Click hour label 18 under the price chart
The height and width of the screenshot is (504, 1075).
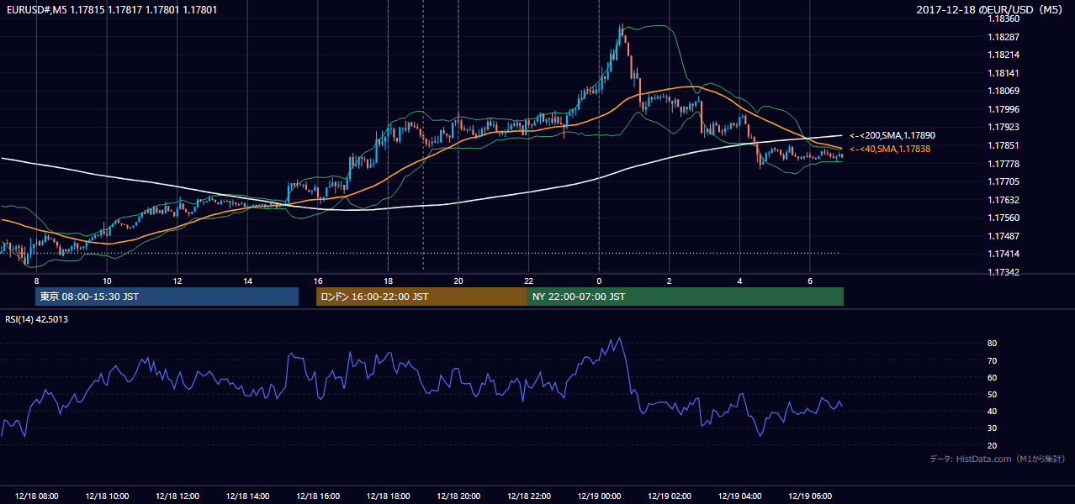(x=388, y=281)
